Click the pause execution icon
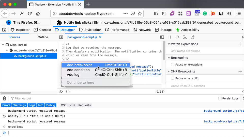 coord(170,37)
